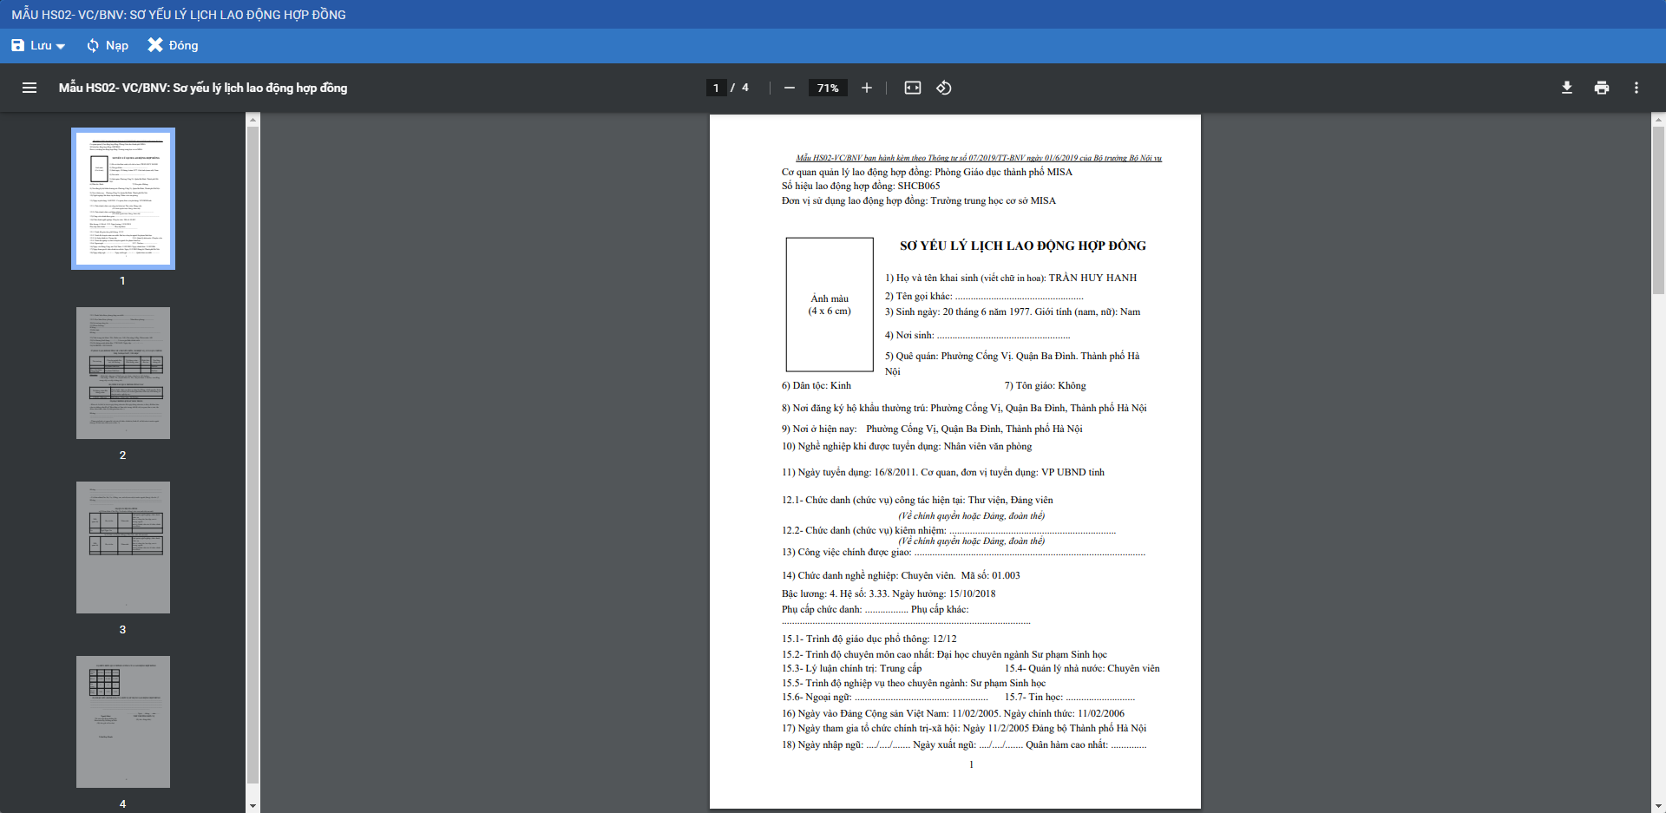Print the document
Viewport: 1666px width, 813px height.
point(1601,88)
